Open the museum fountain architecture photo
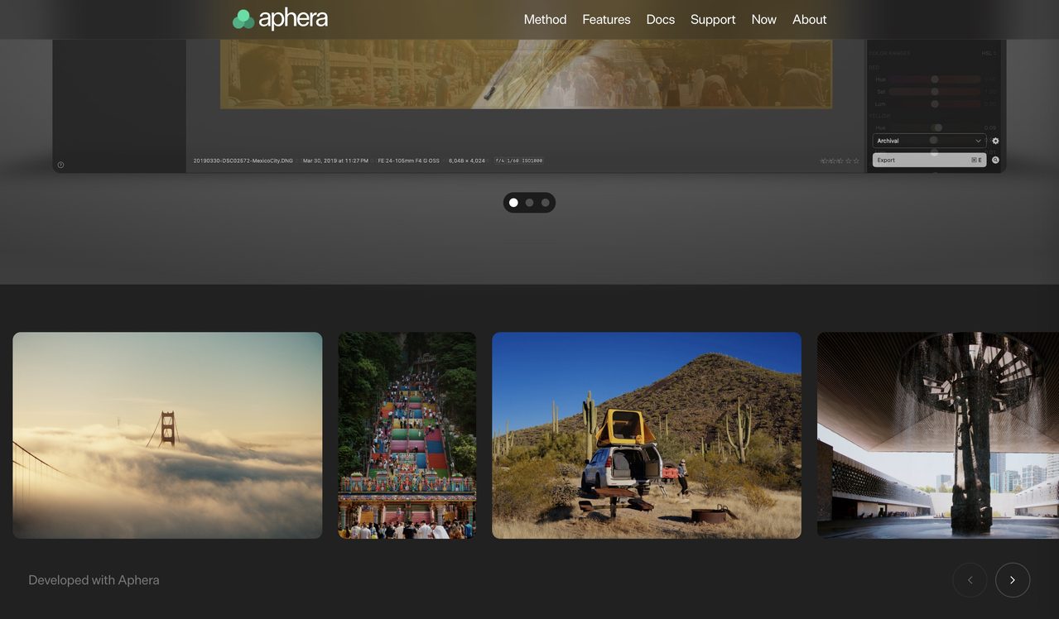The image size is (1059, 619). click(x=938, y=435)
